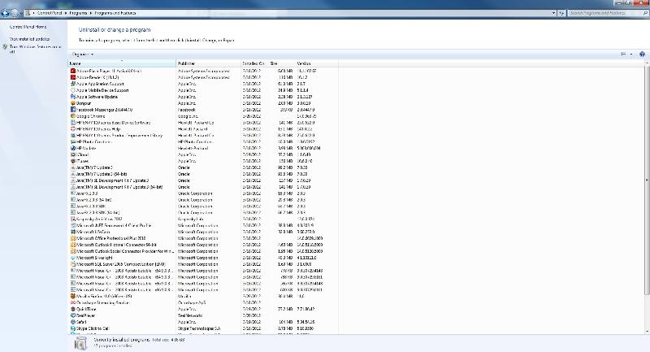650x352 pixels.
Task: Click the Adobe Reader X program icon
Action: point(73,77)
